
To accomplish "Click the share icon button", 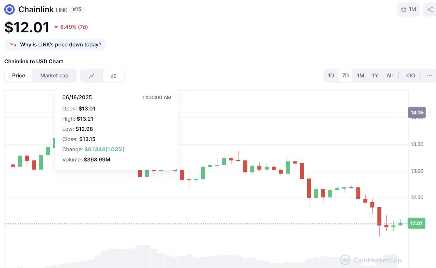I will [x=430, y=9].
